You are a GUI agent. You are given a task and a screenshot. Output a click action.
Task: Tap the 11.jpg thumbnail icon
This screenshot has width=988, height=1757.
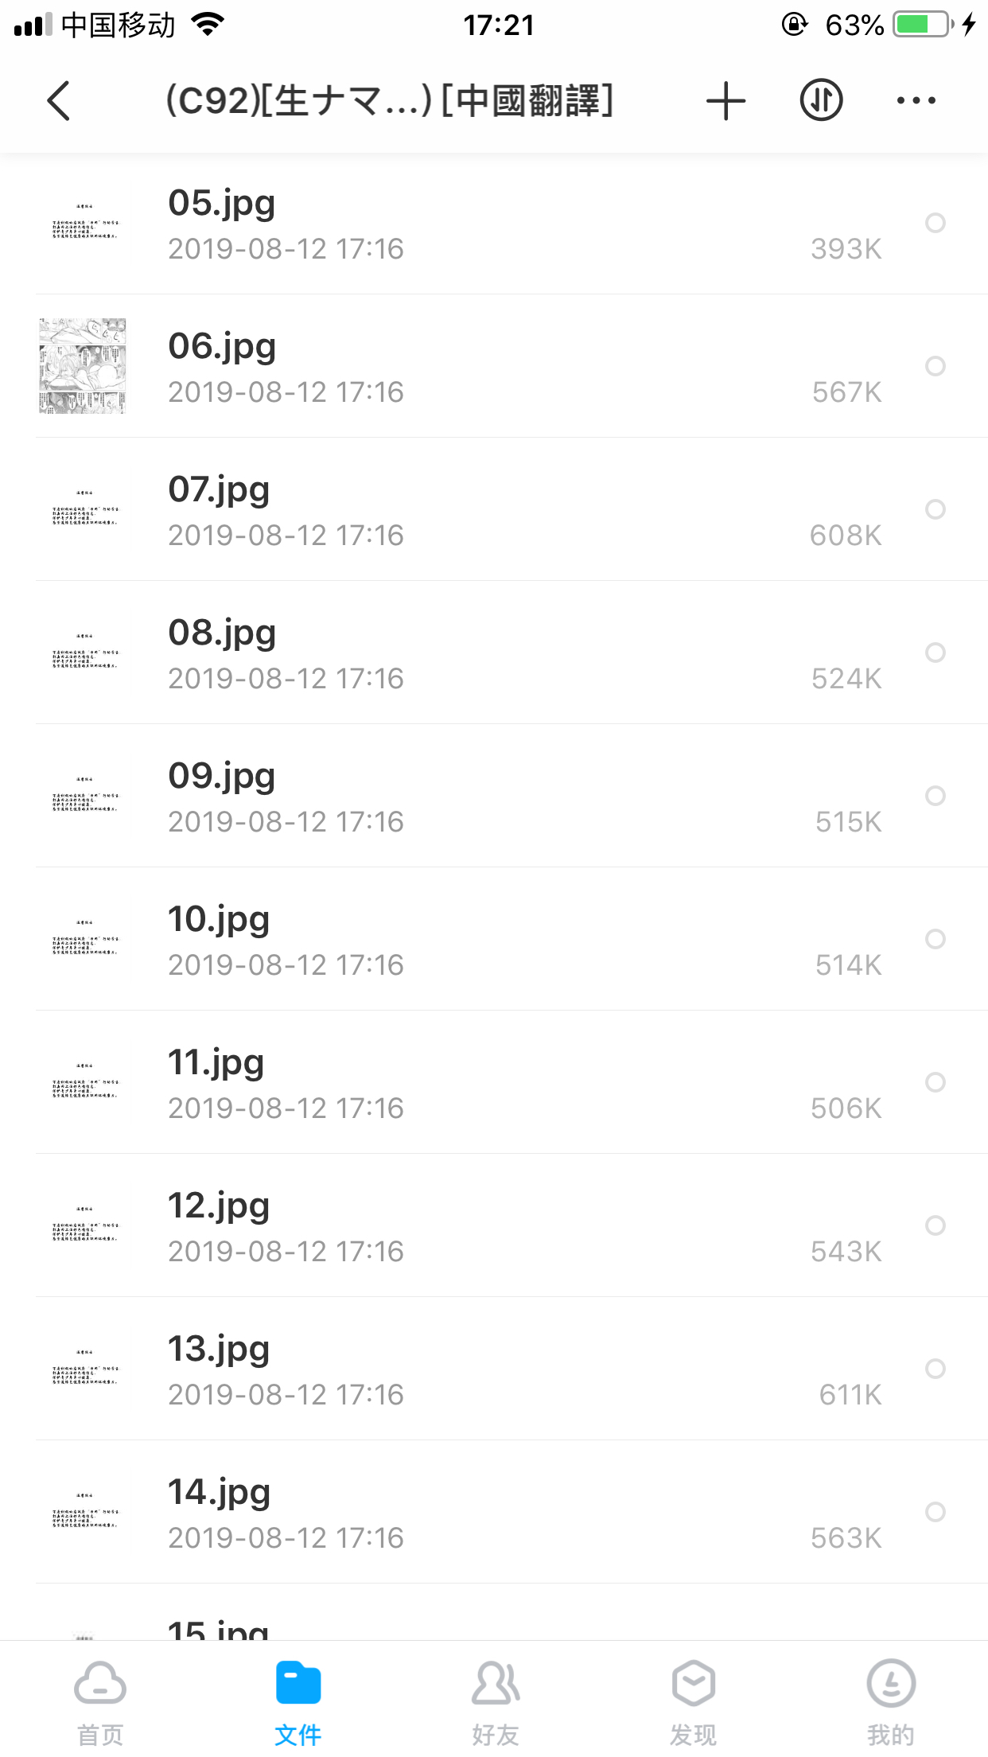[84, 1082]
